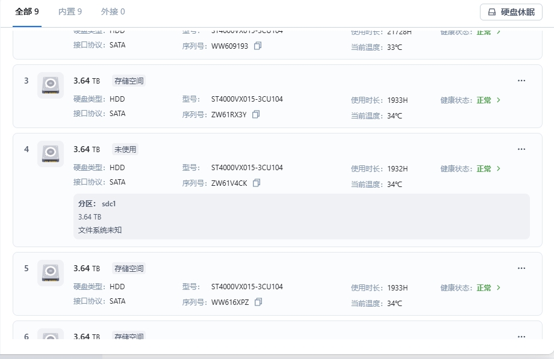Open health status 正常 link of disk 5

tap(484, 288)
